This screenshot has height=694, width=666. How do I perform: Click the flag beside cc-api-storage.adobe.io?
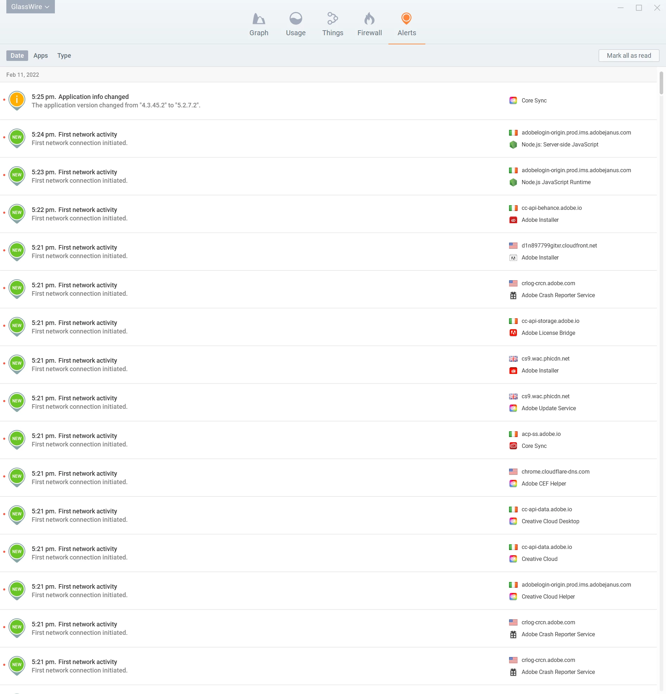pos(513,321)
